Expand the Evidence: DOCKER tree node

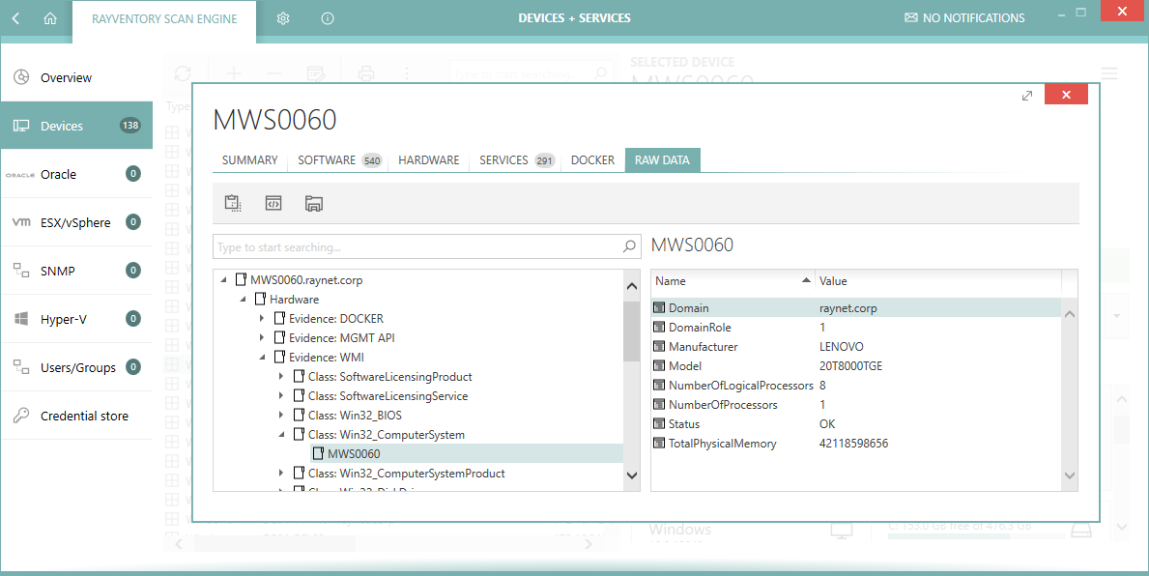coord(262,319)
